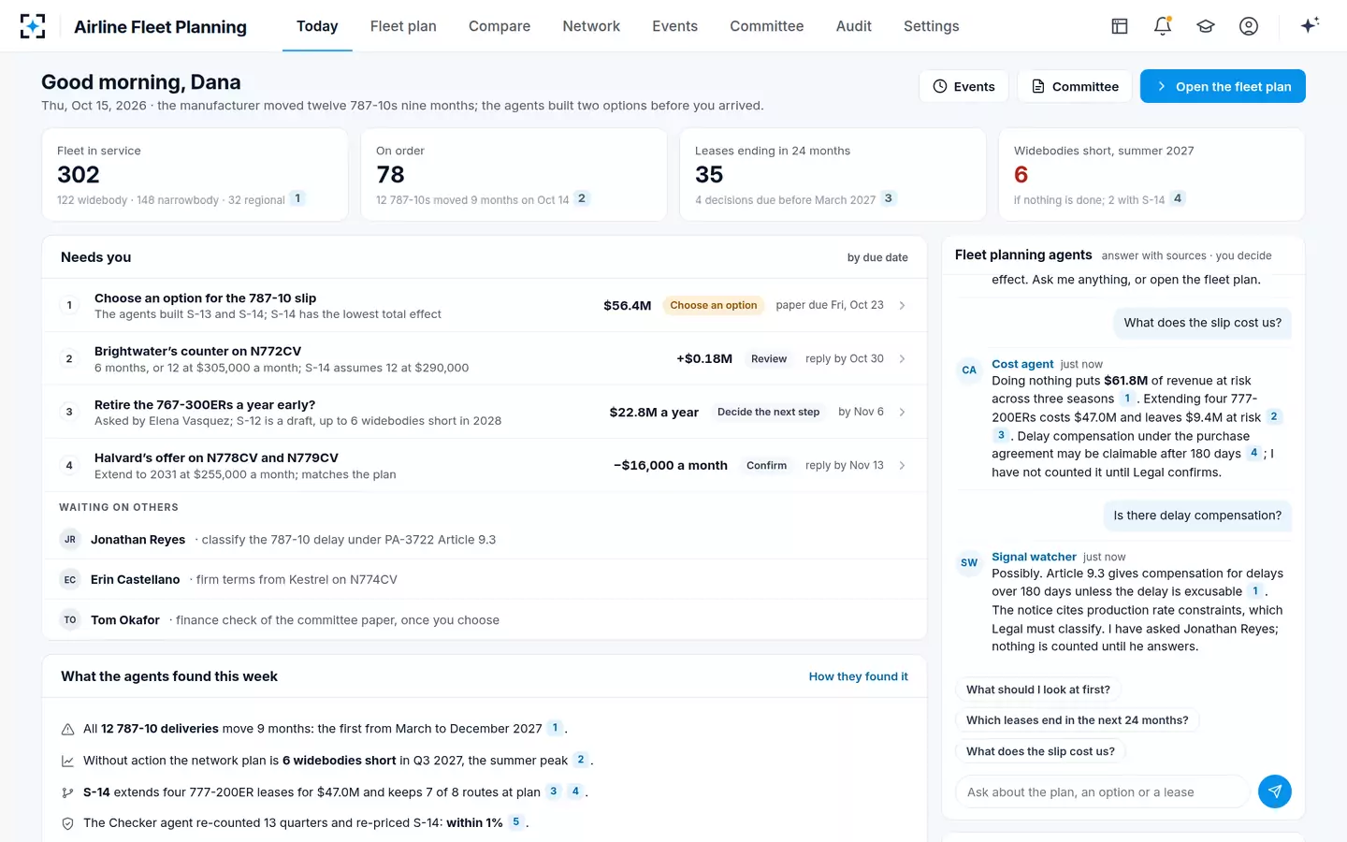Click the Confirm badge on Halvard's offer

[x=766, y=465]
